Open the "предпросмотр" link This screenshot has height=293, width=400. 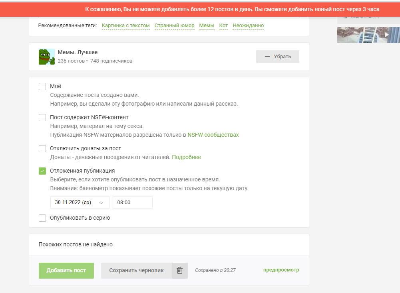pos(281,270)
